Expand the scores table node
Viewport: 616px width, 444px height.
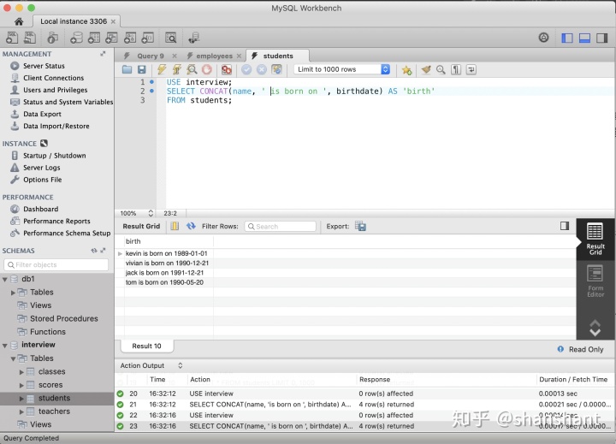[x=21, y=385]
